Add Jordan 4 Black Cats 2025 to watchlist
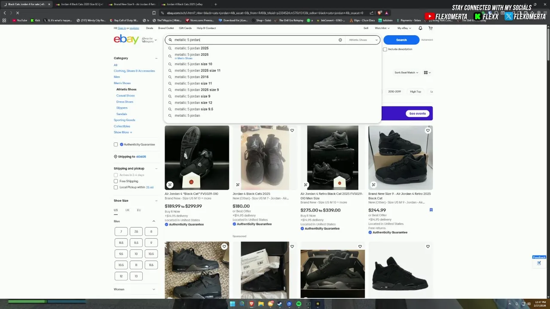This screenshot has height=309, width=550. [292, 130]
